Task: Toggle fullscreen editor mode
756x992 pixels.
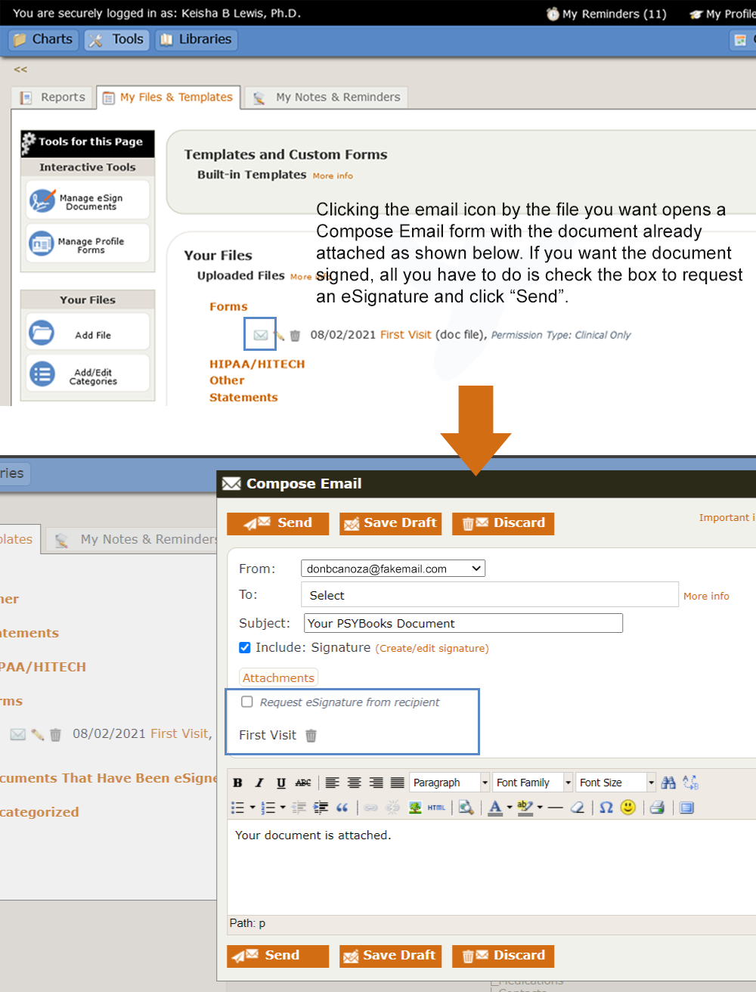Action: pyautogui.click(x=686, y=808)
